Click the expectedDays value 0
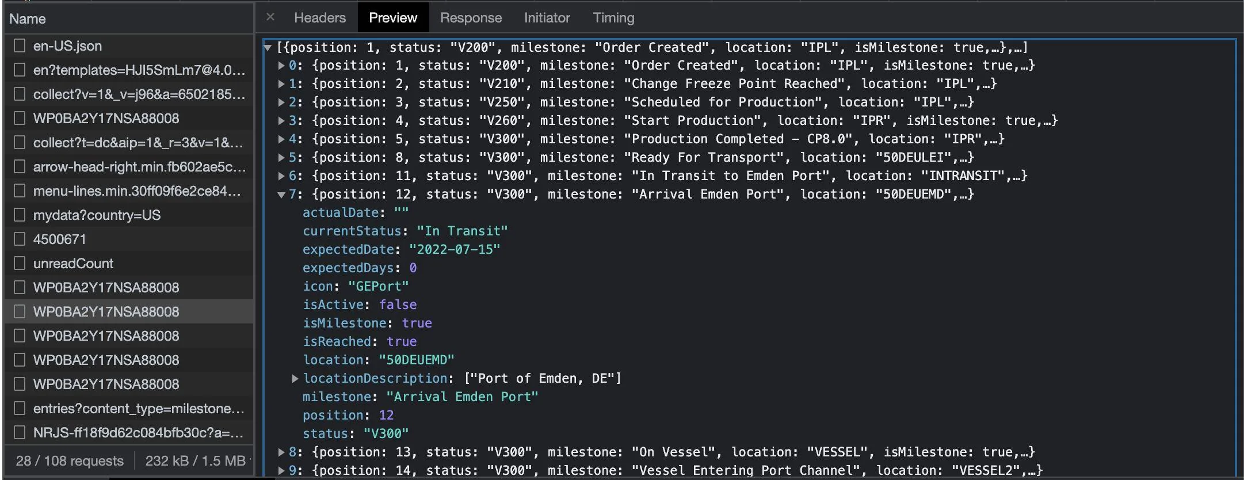Viewport: 1244px width, 480px height. [413, 268]
